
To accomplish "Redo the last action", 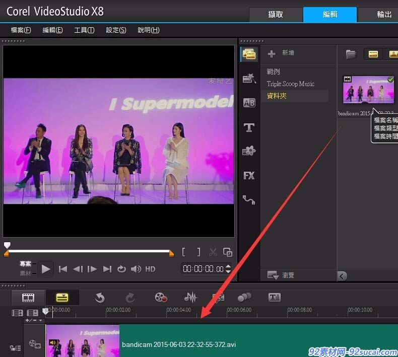I will coord(130,298).
